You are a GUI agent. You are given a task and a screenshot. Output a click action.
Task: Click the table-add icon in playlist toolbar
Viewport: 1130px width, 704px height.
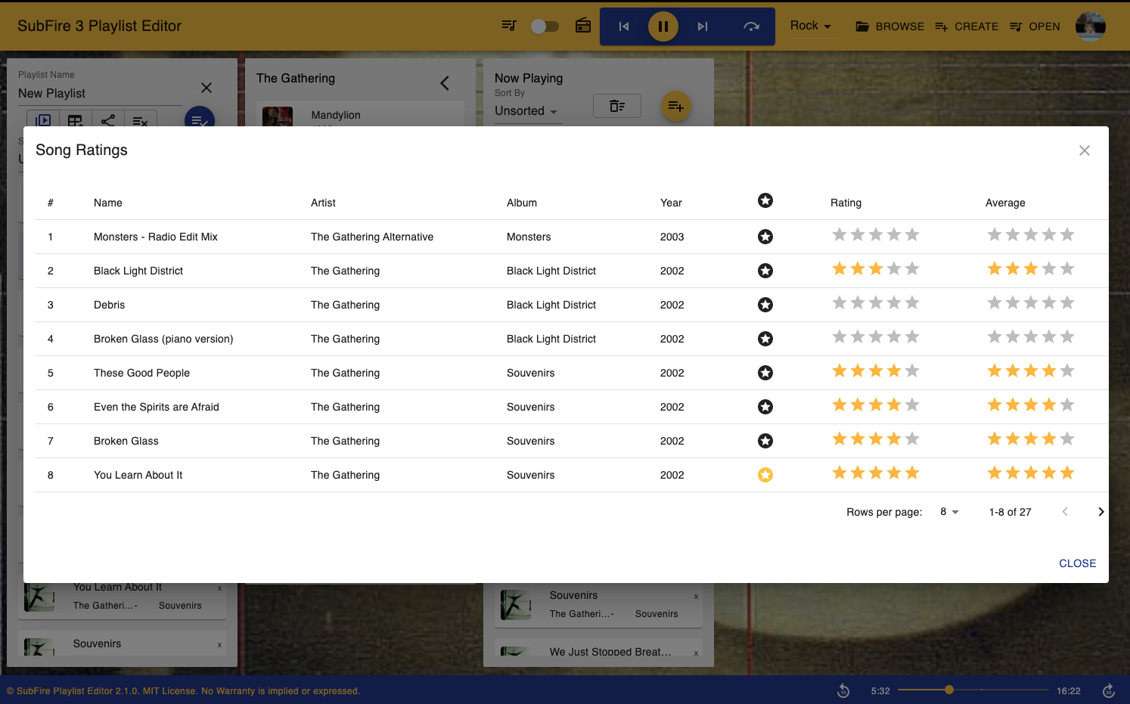click(x=76, y=119)
